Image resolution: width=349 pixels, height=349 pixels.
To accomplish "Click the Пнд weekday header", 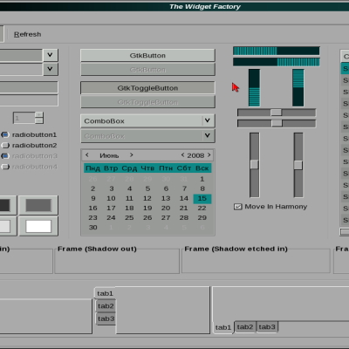I will tap(92, 168).
